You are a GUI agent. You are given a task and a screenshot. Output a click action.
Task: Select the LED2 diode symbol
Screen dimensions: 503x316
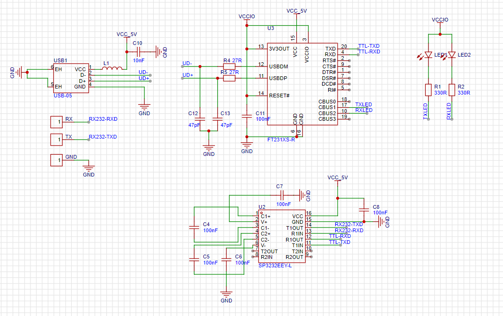click(451, 55)
